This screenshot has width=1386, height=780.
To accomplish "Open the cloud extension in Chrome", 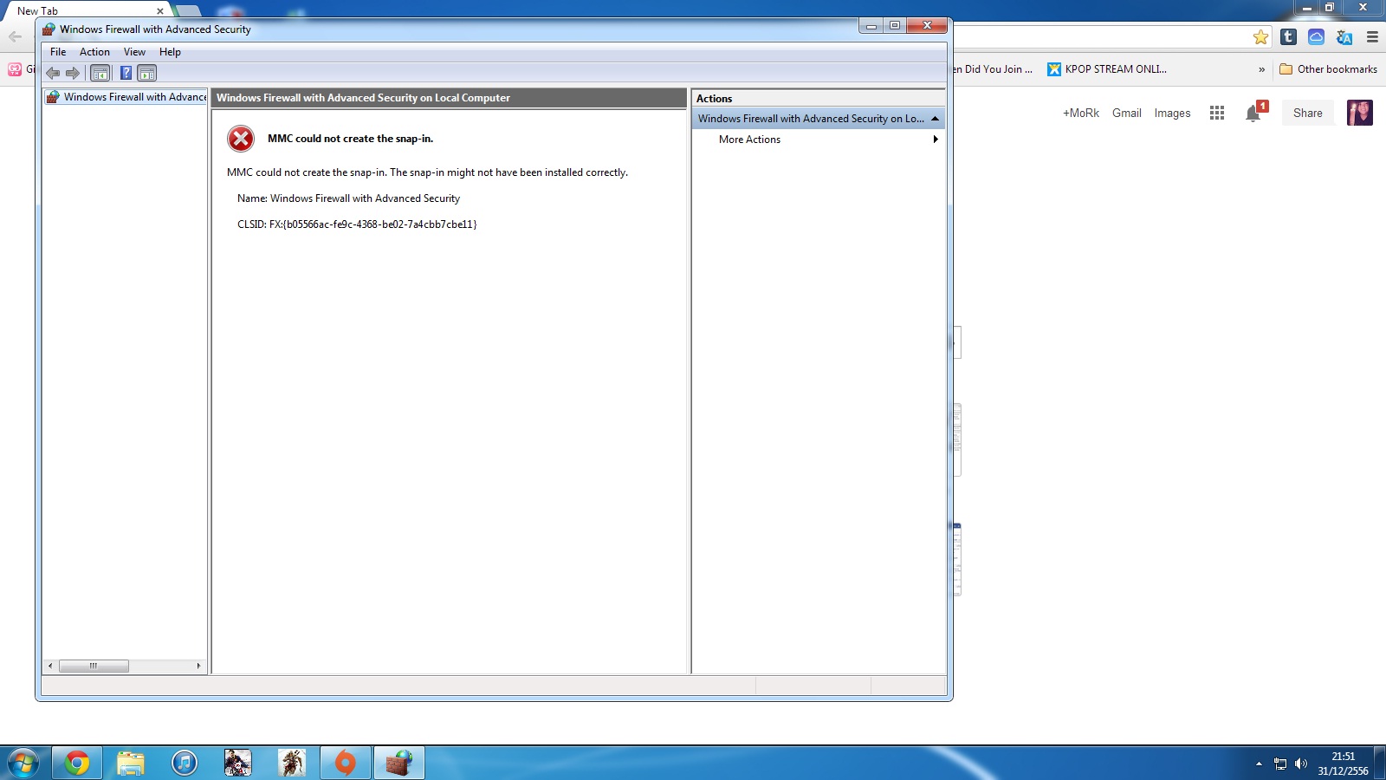I will [1316, 36].
